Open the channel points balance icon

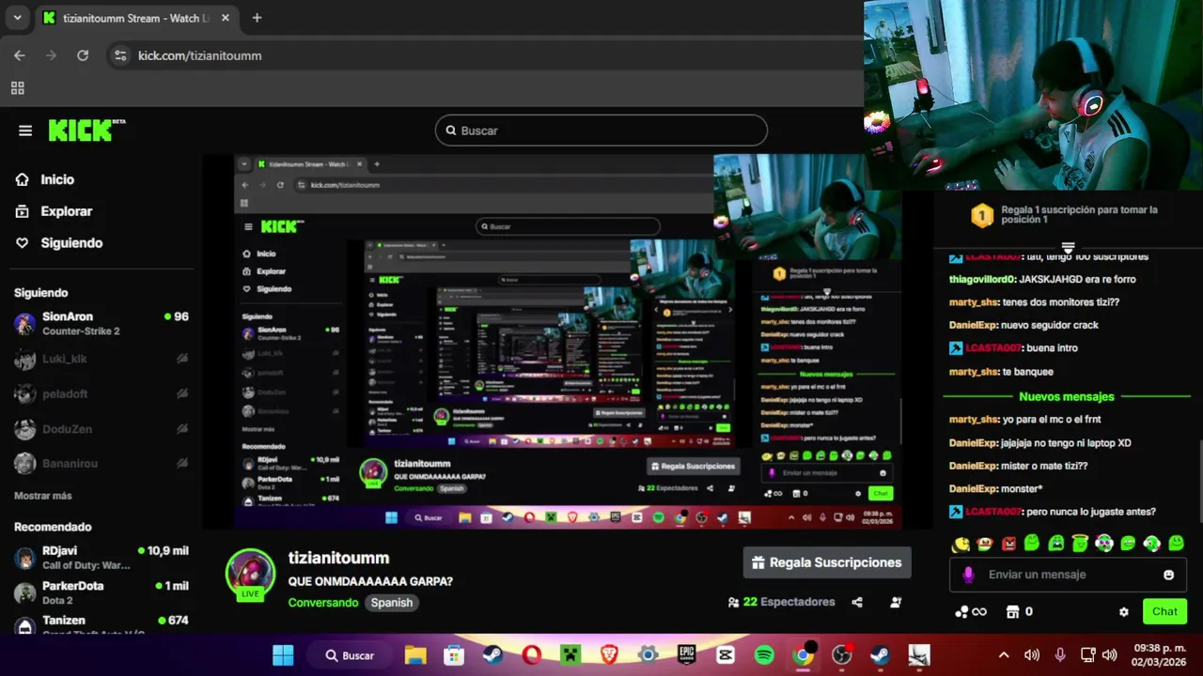970,611
